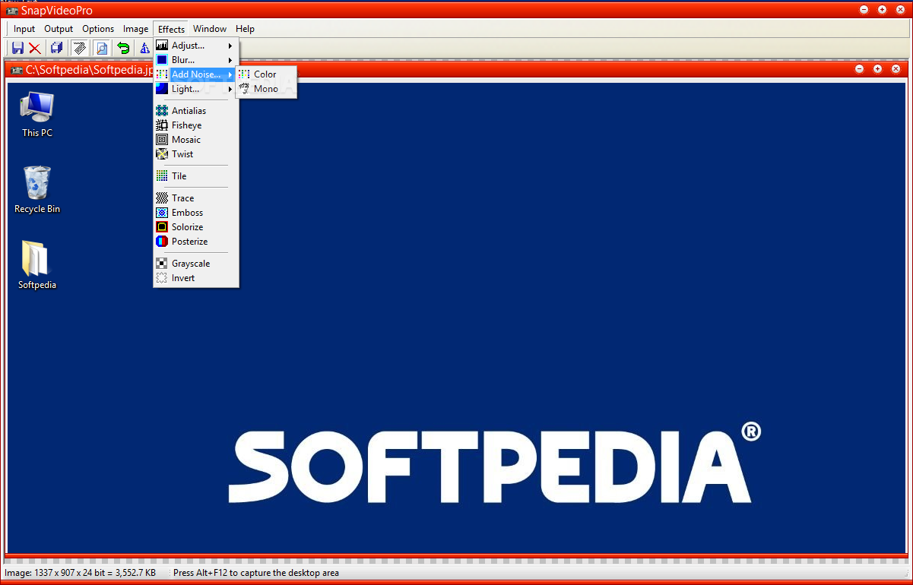This screenshot has height=585, width=913.
Task: Open the Image menu
Action: click(x=136, y=29)
